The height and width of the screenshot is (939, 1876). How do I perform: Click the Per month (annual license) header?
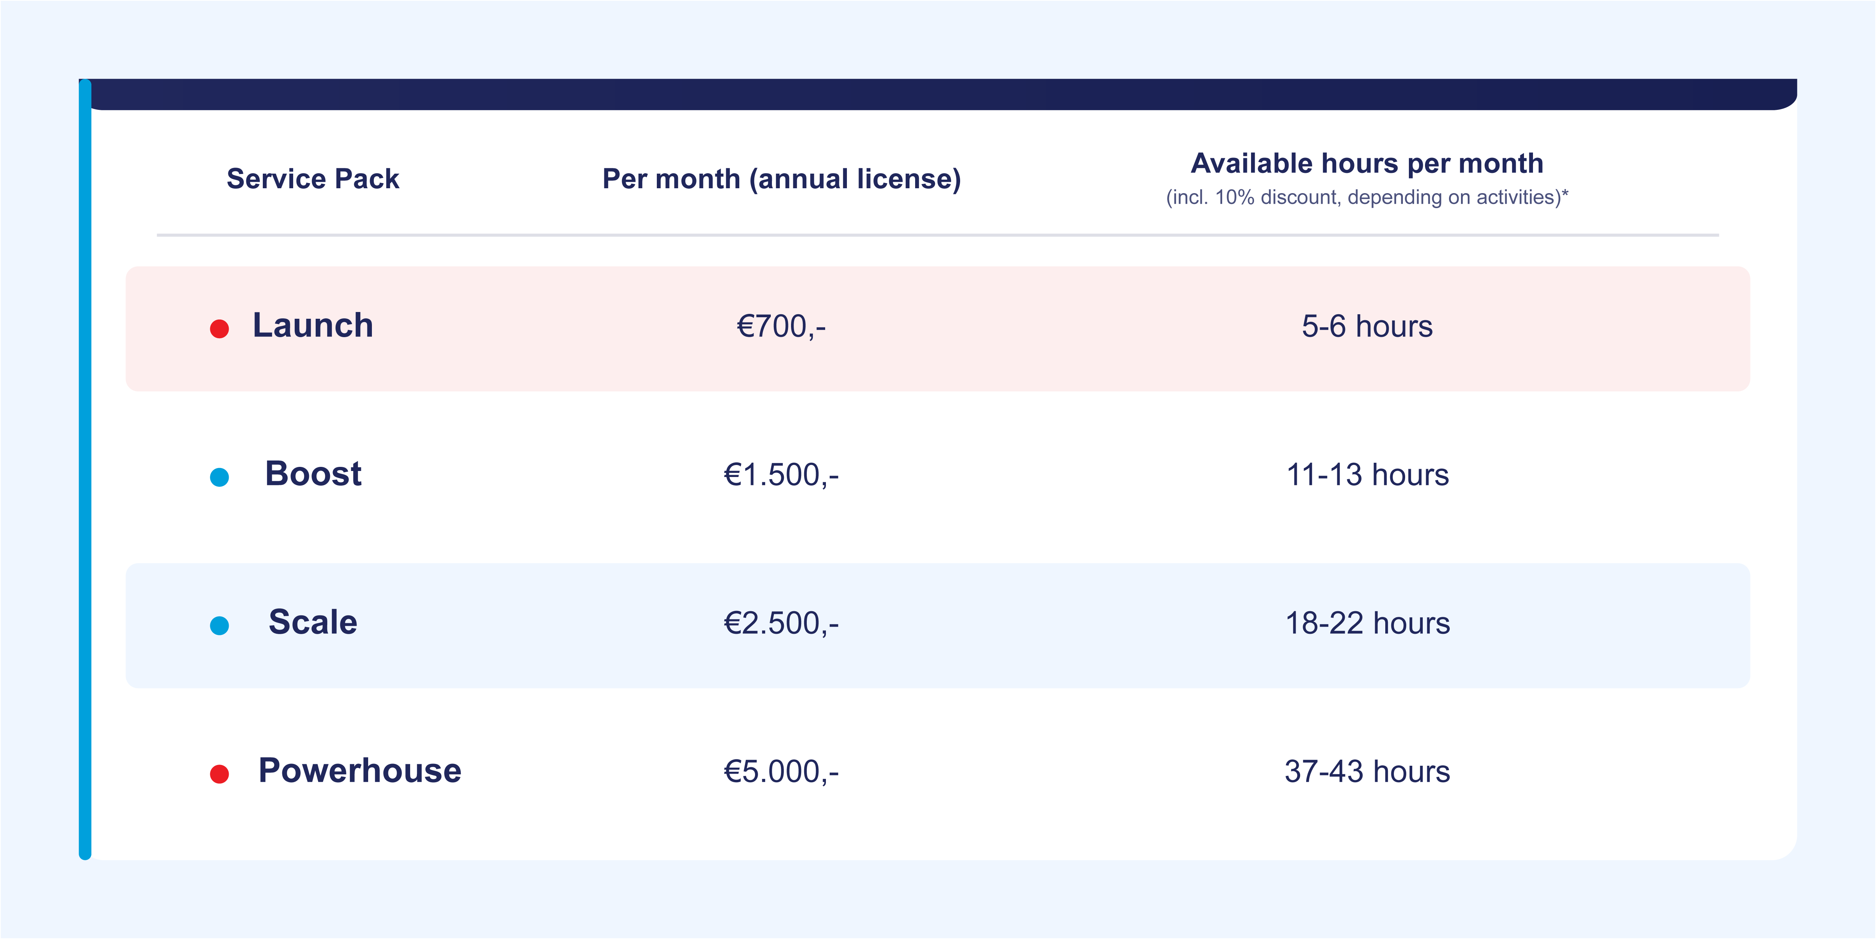(x=781, y=178)
